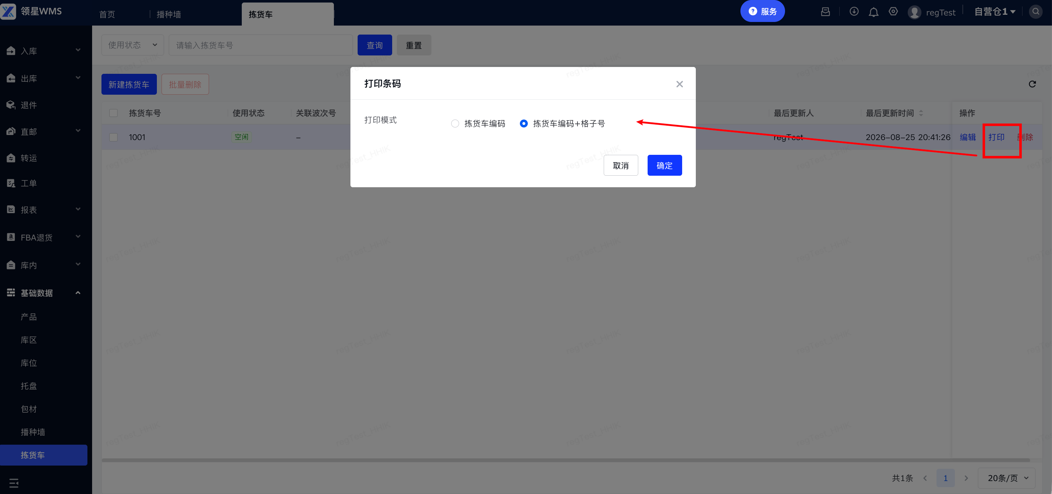The width and height of the screenshot is (1052, 494).
Task: Click the horizontal scrollbar under the table
Action: tap(566, 460)
